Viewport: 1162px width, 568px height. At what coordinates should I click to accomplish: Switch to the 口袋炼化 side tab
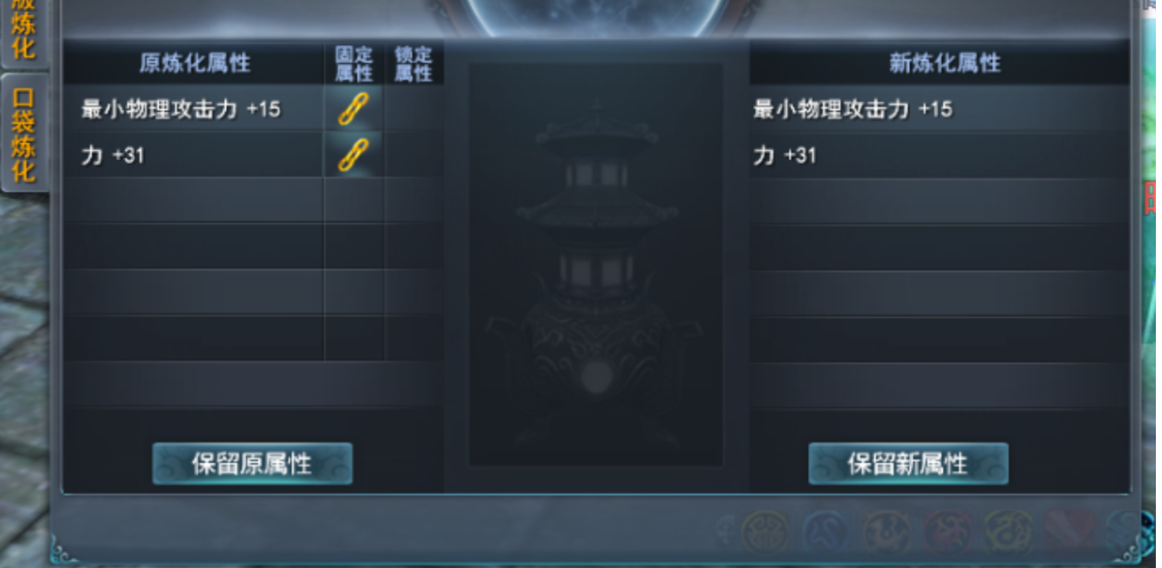tap(24, 133)
